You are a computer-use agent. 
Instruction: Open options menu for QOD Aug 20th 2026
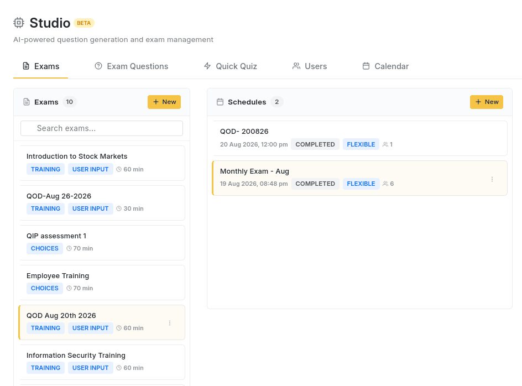click(x=170, y=323)
